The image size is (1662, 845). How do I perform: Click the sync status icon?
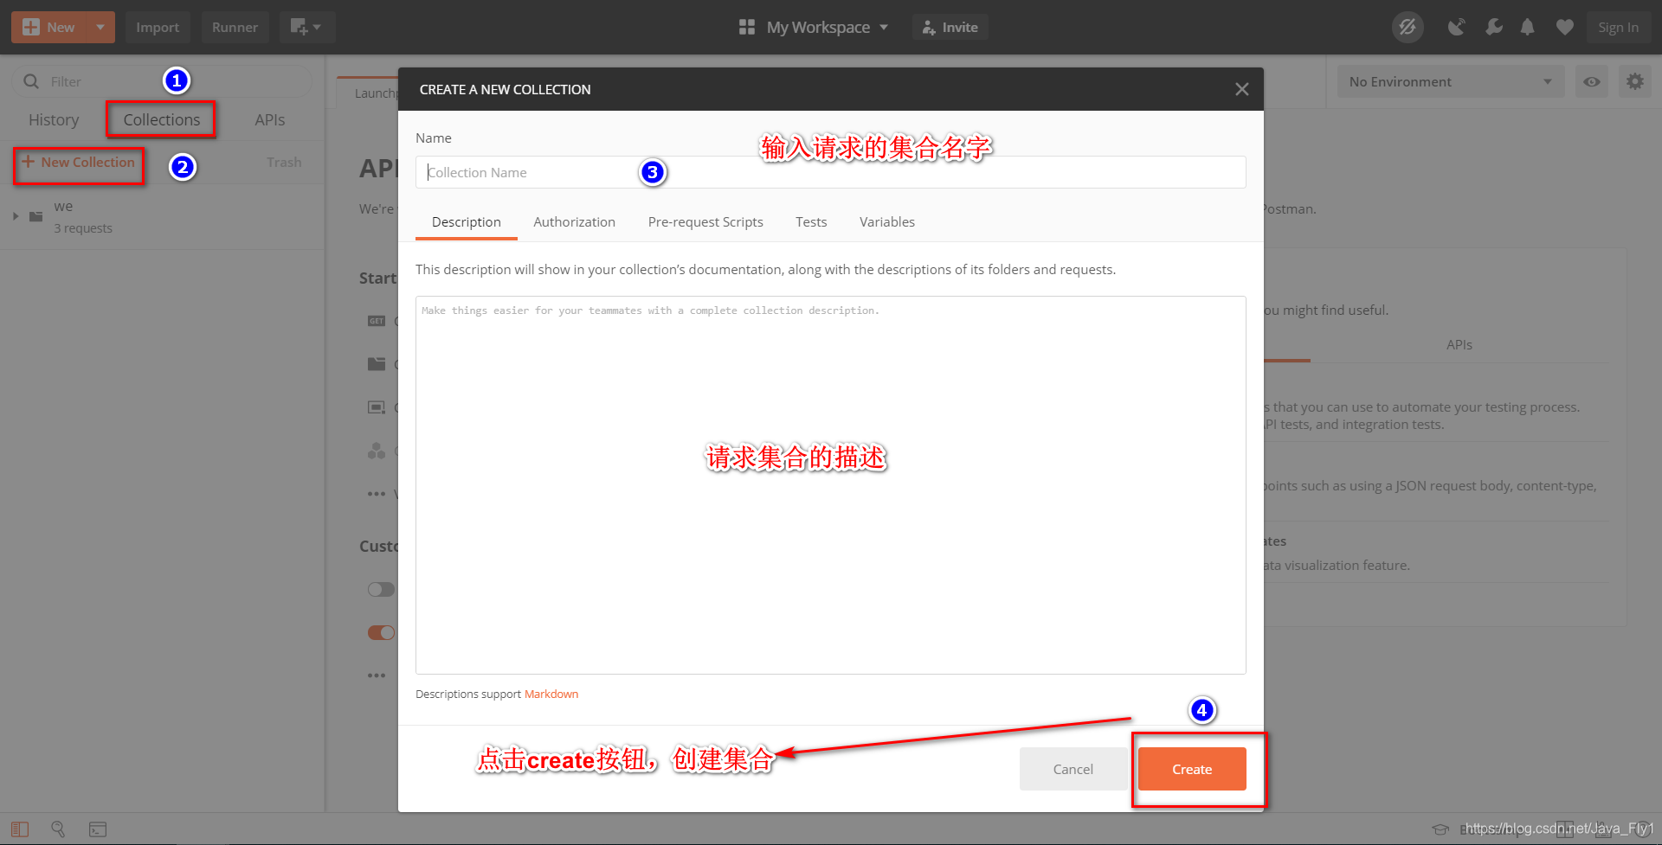[x=1408, y=27]
